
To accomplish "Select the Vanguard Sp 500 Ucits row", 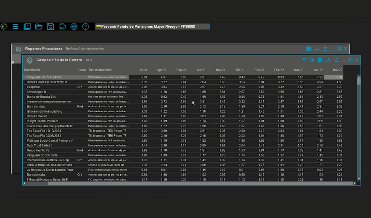I will 183,155.
